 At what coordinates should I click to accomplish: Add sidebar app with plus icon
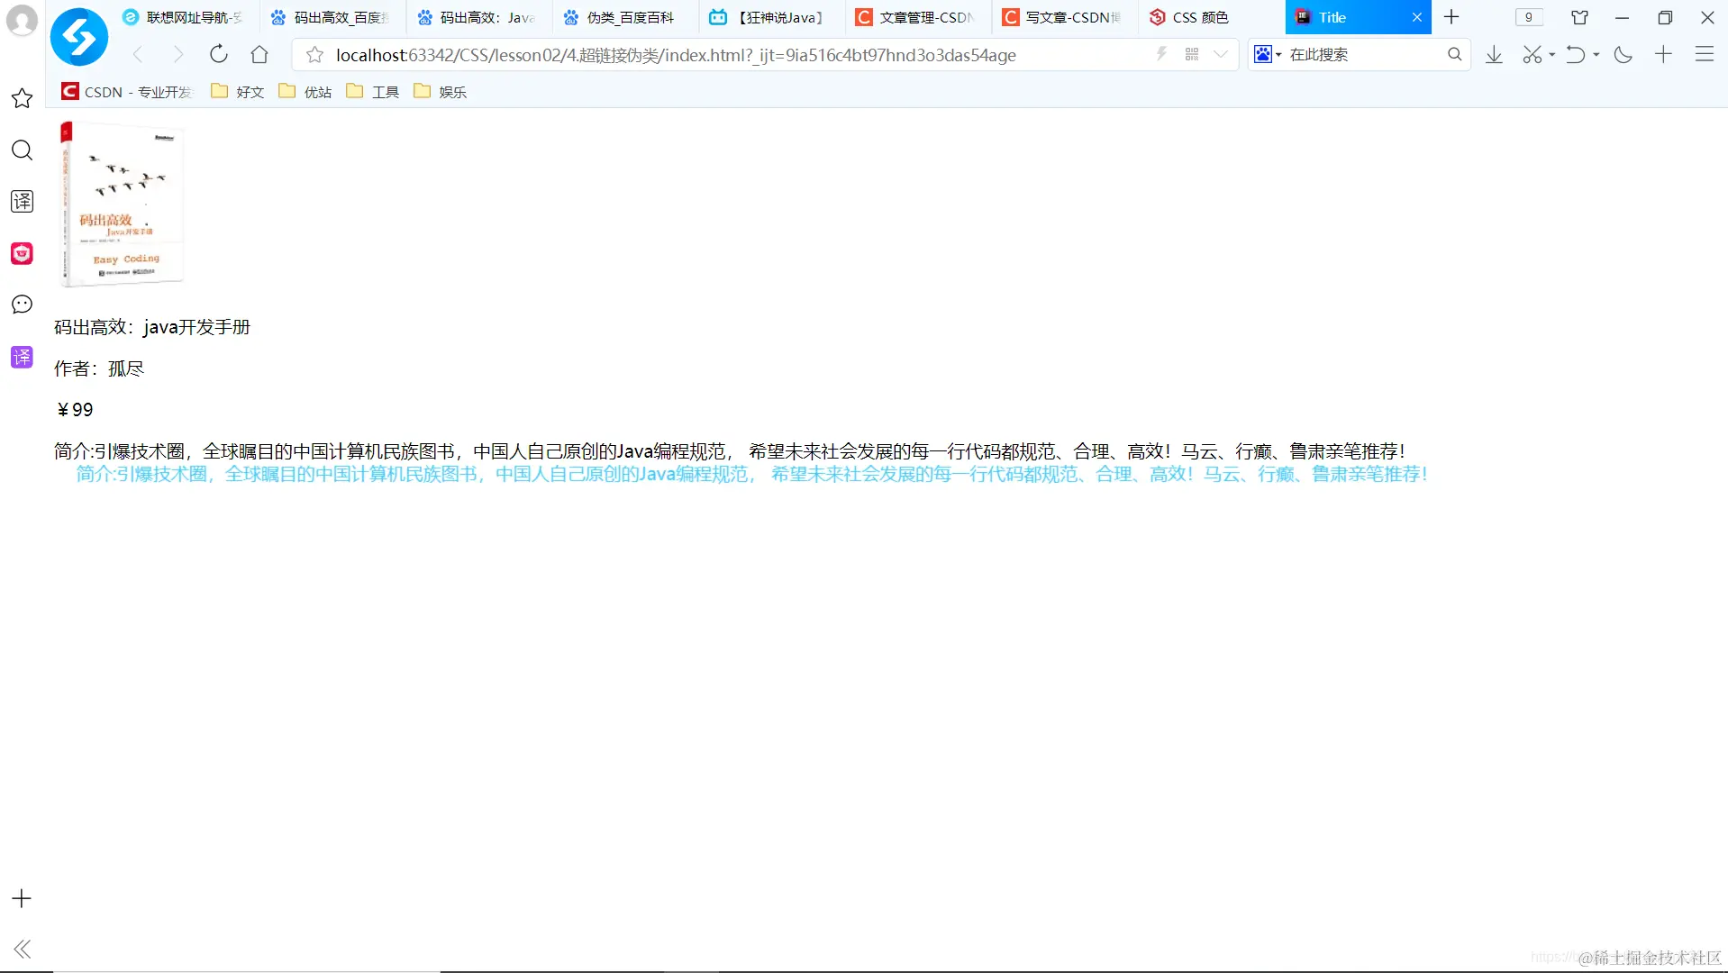coord(22,898)
